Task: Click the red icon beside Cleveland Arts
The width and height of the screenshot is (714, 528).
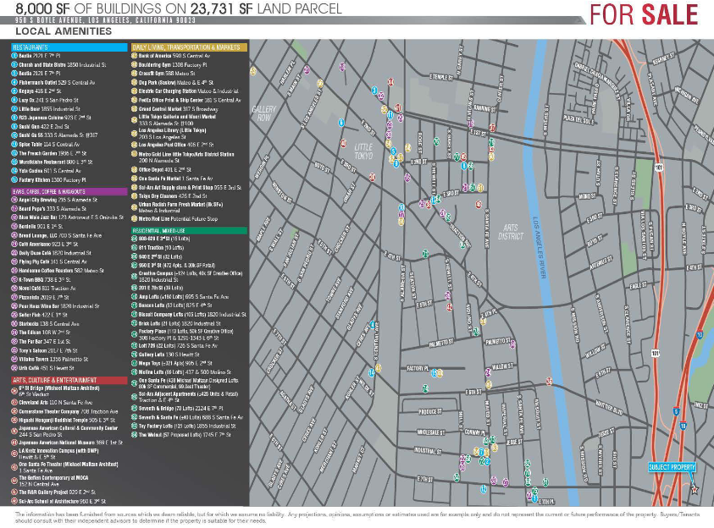Action: point(14,402)
